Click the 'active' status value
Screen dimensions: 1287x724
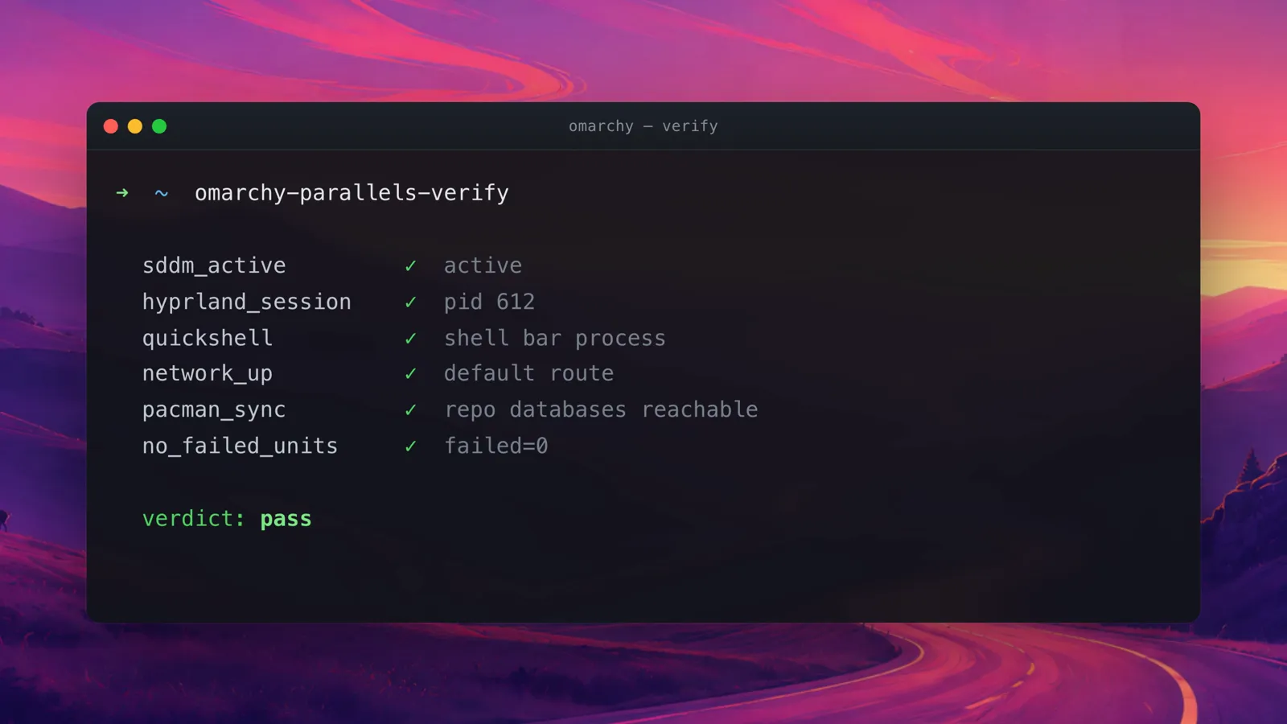483,265
